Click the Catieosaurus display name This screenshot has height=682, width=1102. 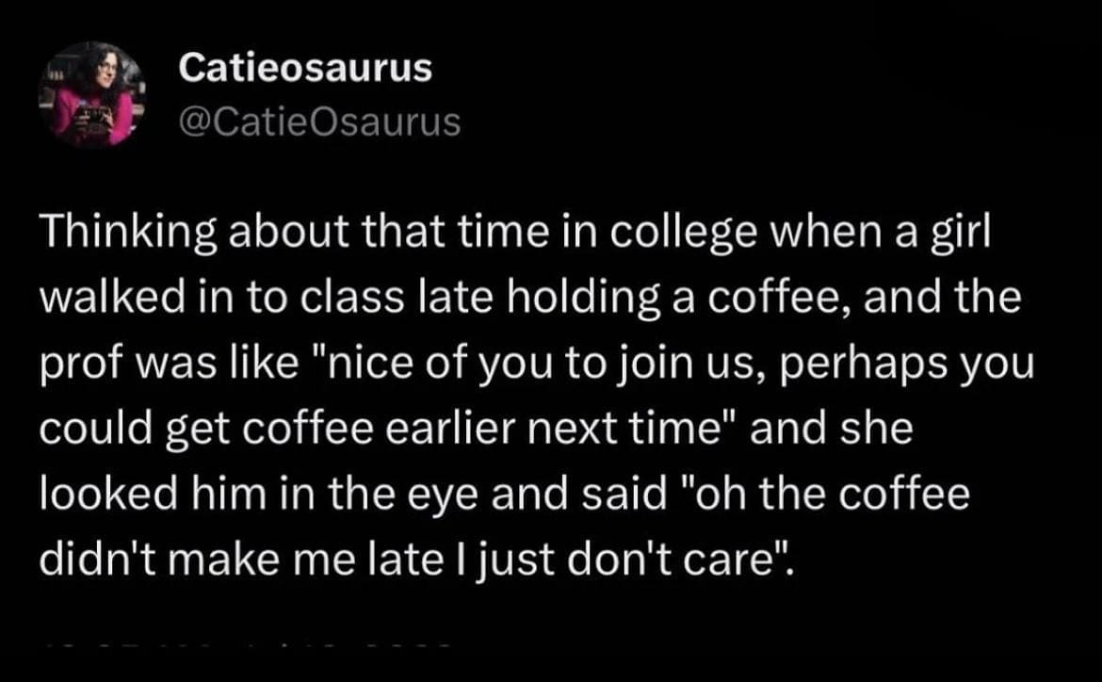(x=305, y=67)
